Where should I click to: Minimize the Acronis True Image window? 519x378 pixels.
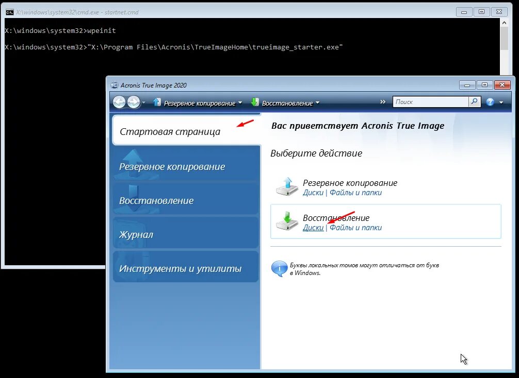coord(467,85)
